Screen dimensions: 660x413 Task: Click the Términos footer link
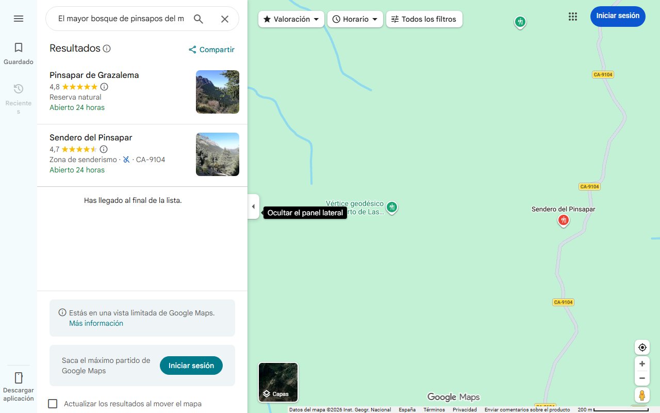pos(434,410)
